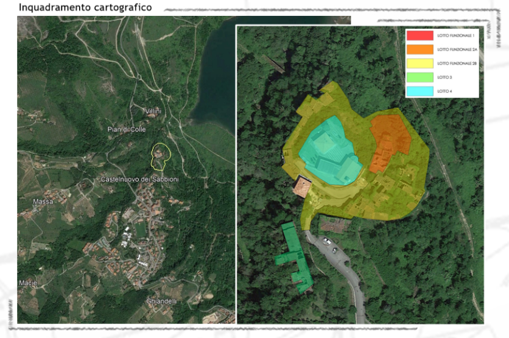The image size is (509, 338).
Task: Pick the yellow Lotto Funzionale 2B swatch
Action: (x=419, y=64)
